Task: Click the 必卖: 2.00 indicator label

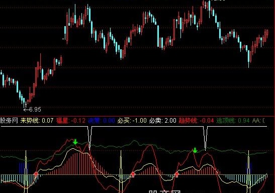Action: point(162,121)
